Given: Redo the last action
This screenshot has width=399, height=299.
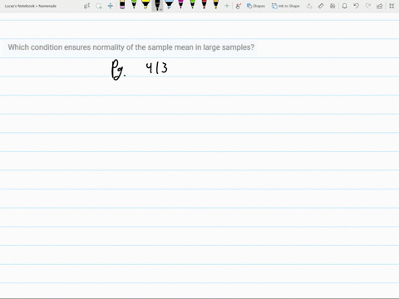Looking at the screenshot, I should (x=368, y=6).
